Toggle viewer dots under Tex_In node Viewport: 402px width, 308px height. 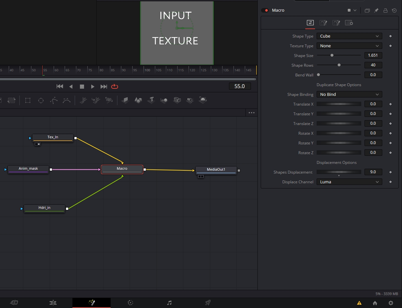click(38, 144)
